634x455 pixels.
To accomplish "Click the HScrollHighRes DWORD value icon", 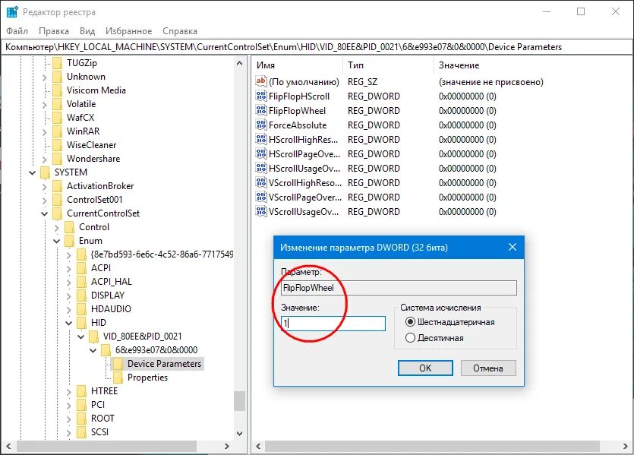I will [x=260, y=140].
